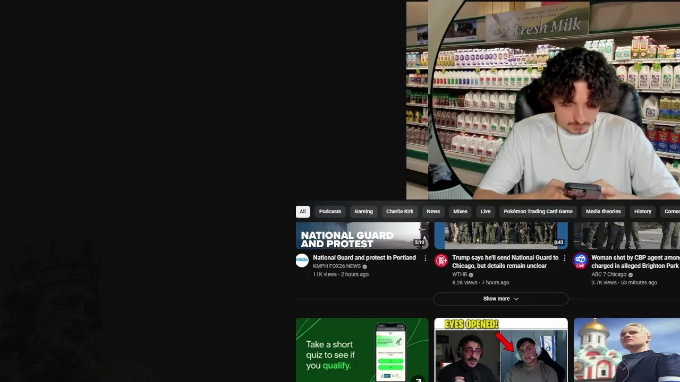Image resolution: width=680 pixels, height=382 pixels.
Task: Open National Guard and protest thumbnail
Action: pyautogui.click(x=362, y=236)
